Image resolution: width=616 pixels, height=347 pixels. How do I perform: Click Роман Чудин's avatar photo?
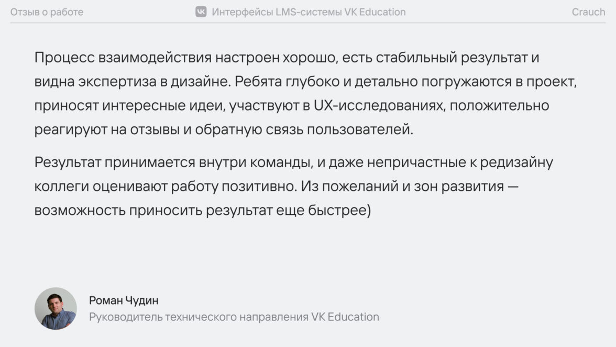click(56, 308)
